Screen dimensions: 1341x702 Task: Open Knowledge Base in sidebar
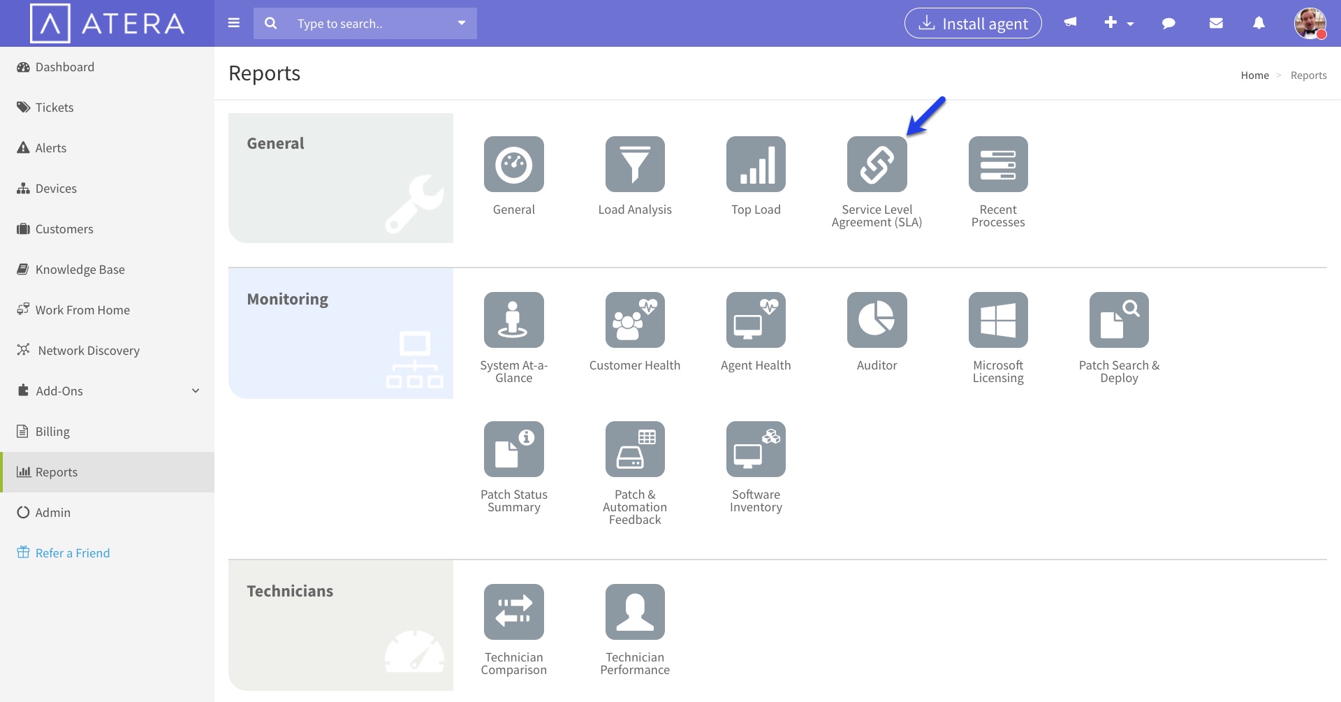point(107,270)
